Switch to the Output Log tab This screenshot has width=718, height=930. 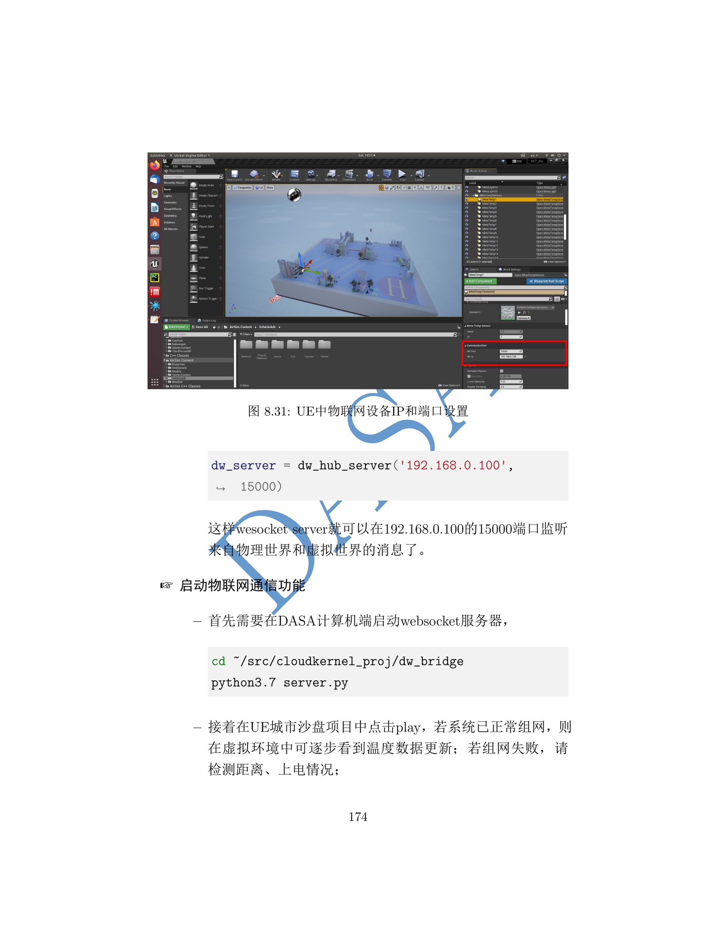pyautogui.click(x=207, y=320)
